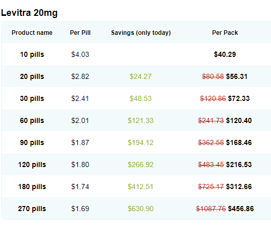
Task: Click the $4.03 per pill price
Action: click(80, 54)
